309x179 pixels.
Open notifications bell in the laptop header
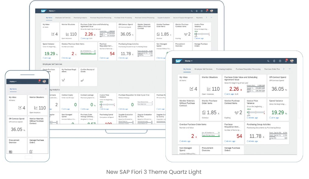[x=207, y=11]
